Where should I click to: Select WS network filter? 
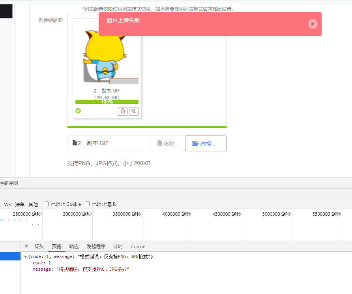tap(7, 205)
